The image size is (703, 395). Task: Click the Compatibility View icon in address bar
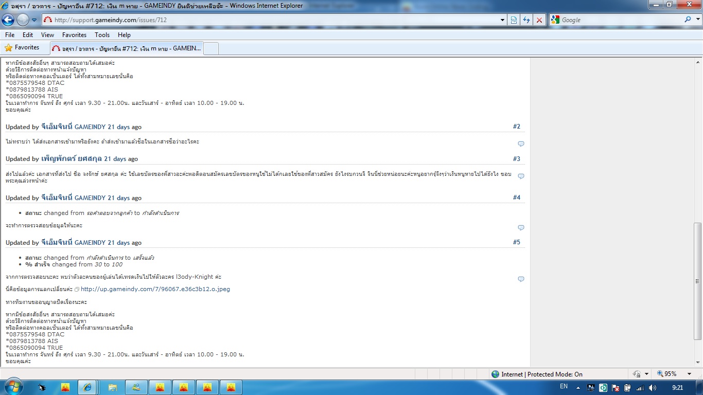coord(514,20)
